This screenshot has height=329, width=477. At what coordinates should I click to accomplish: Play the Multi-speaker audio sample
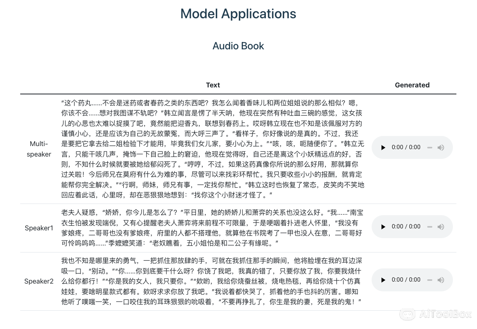click(x=383, y=148)
